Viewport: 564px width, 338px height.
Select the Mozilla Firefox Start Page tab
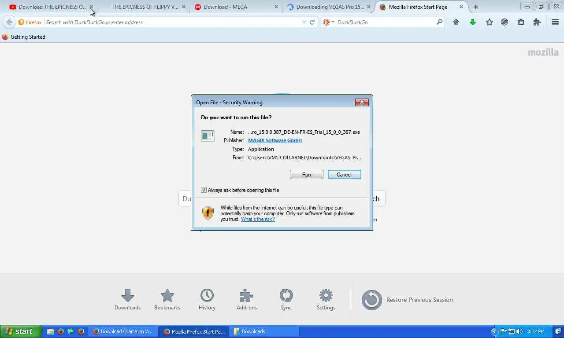(x=418, y=7)
